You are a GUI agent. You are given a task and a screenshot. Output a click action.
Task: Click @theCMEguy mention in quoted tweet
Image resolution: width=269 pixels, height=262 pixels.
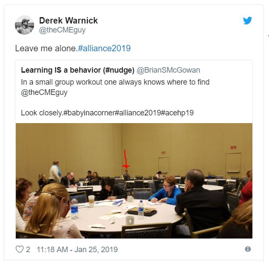coord(44,92)
